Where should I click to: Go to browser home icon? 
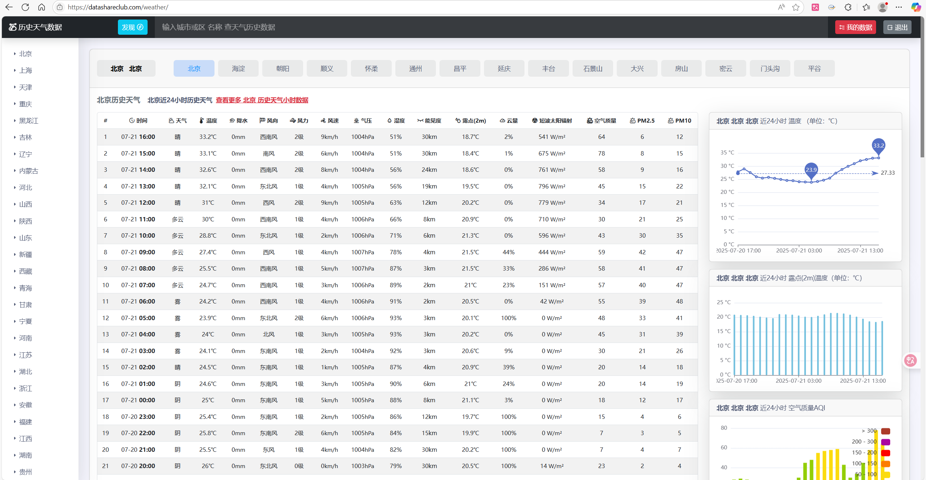(x=42, y=7)
